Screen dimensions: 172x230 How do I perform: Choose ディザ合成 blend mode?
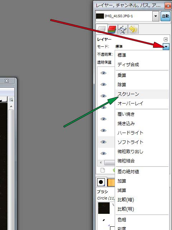[x=142, y=64]
